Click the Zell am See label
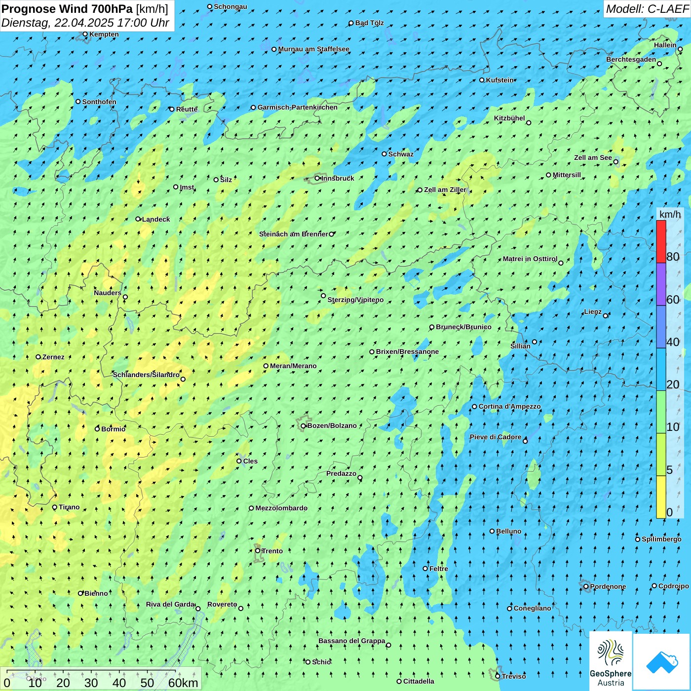Viewport: 691px width, 691px height. pyautogui.click(x=593, y=158)
